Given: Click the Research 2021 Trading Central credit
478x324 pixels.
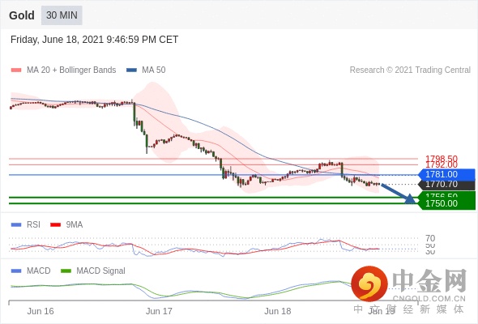Looking at the screenshot, I should (x=410, y=70).
